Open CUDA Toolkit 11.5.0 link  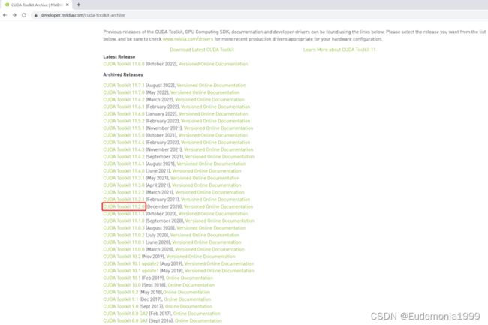tap(124, 135)
